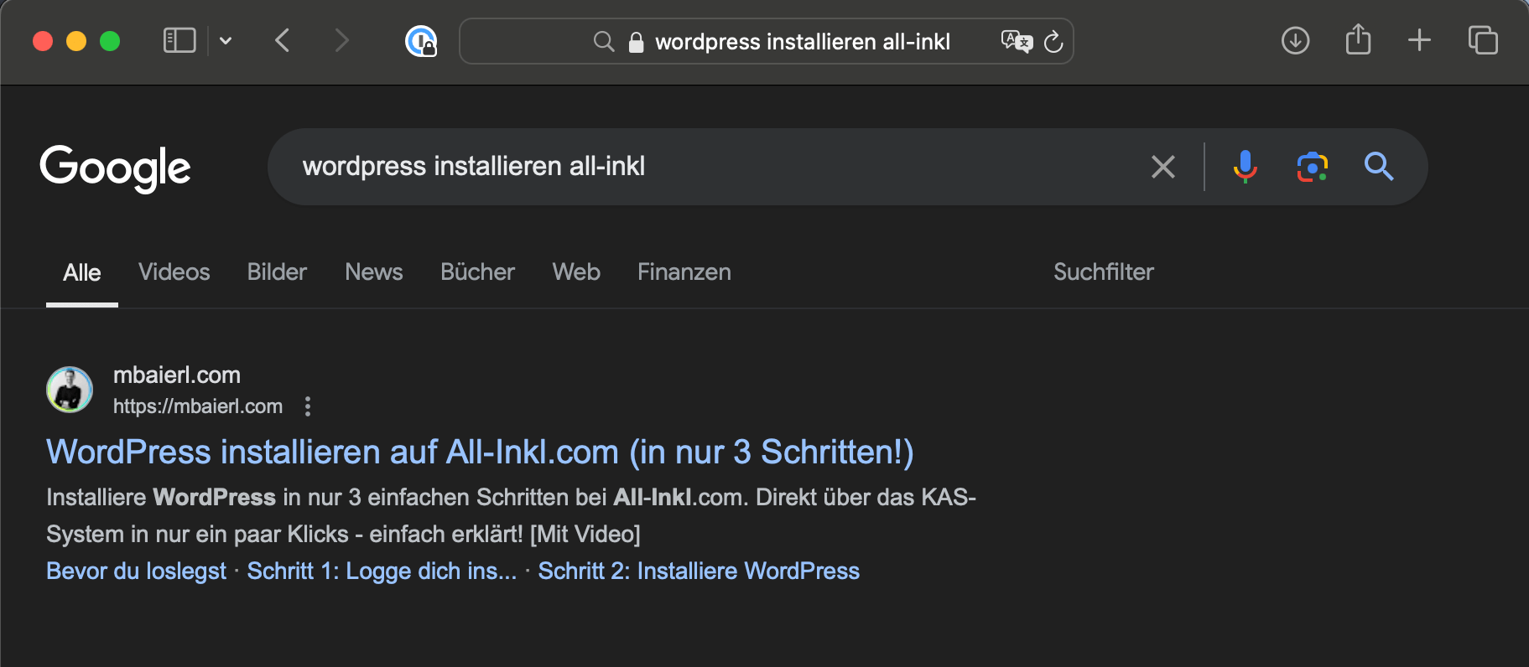Open a new tab with the plus icon
Viewport: 1529px width, 667px height.
[1419, 40]
